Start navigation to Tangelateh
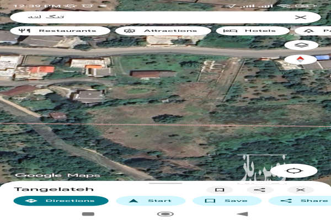This screenshot has width=331, height=220. (151, 201)
